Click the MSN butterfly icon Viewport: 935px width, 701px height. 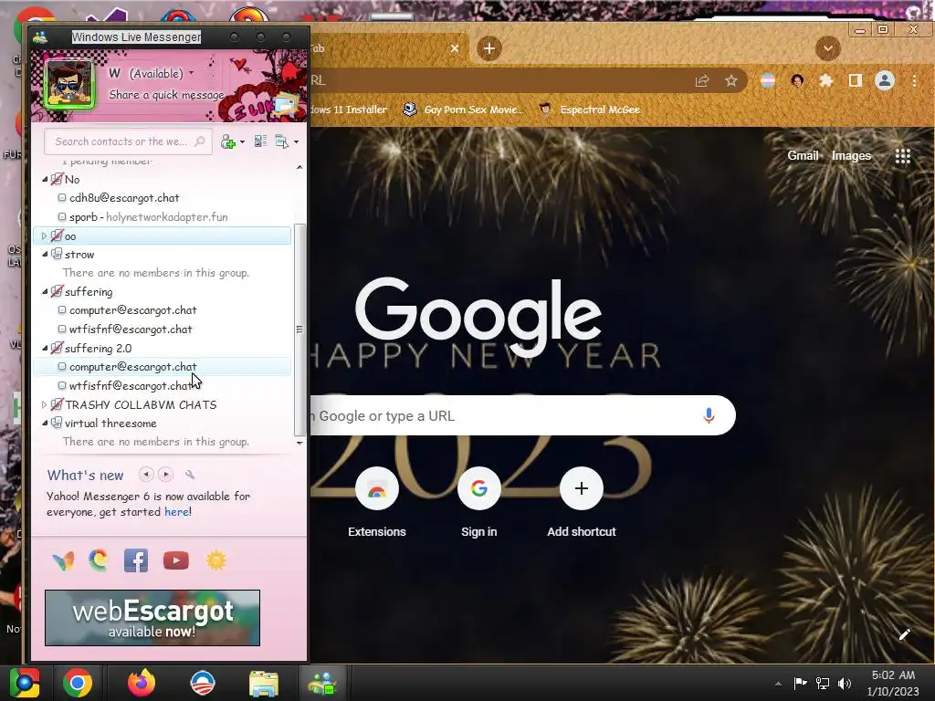63,561
